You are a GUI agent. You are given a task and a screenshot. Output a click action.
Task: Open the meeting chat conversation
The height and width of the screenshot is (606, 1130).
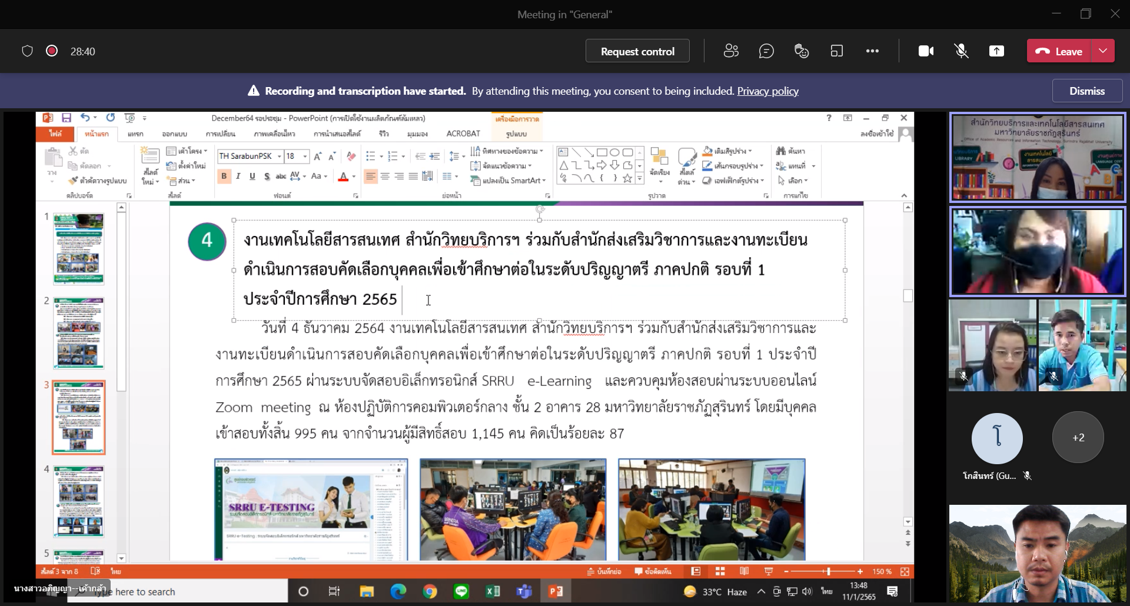pyautogui.click(x=766, y=51)
